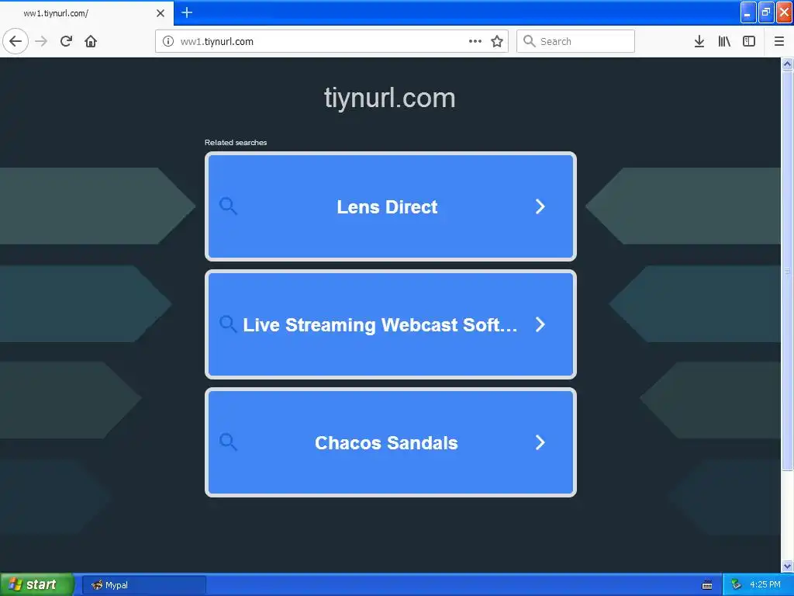Click chevron arrow on Chacos Sandals card
This screenshot has width=794, height=596.
pyautogui.click(x=540, y=442)
